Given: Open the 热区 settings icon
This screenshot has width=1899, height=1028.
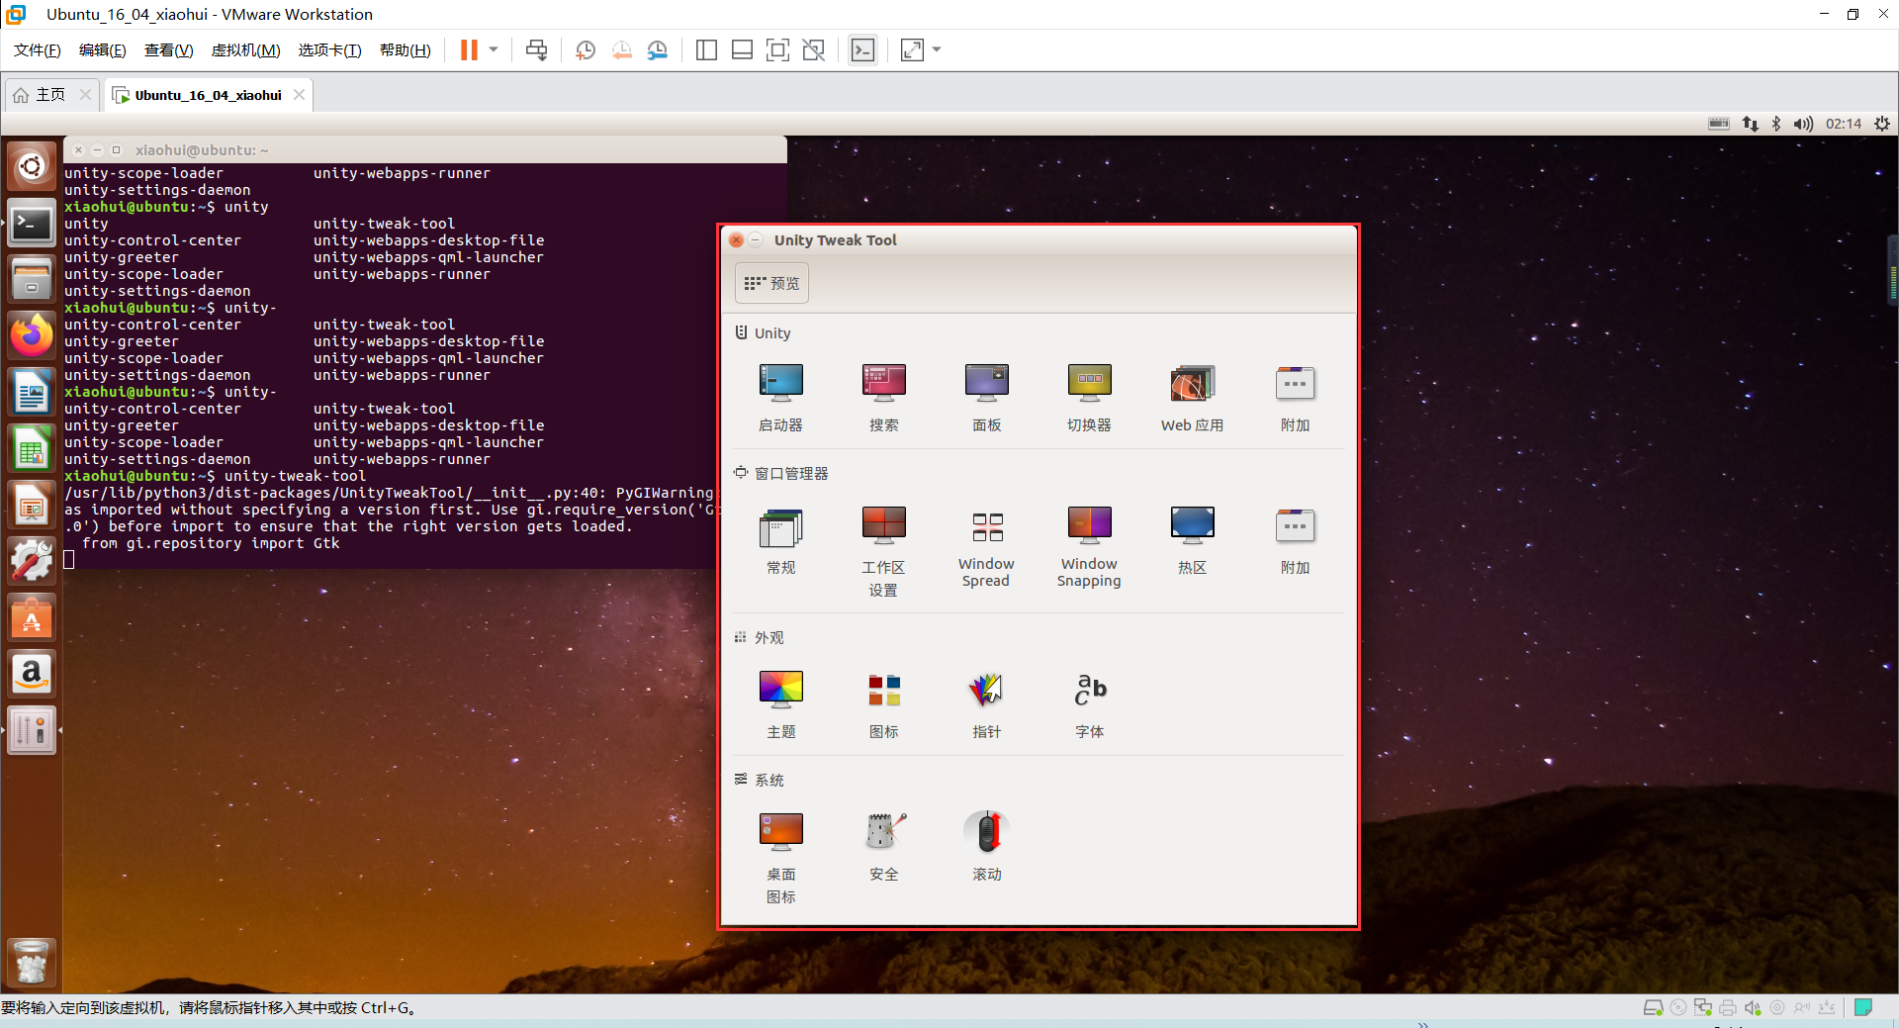Looking at the screenshot, I should click(x=1192, y=539).
